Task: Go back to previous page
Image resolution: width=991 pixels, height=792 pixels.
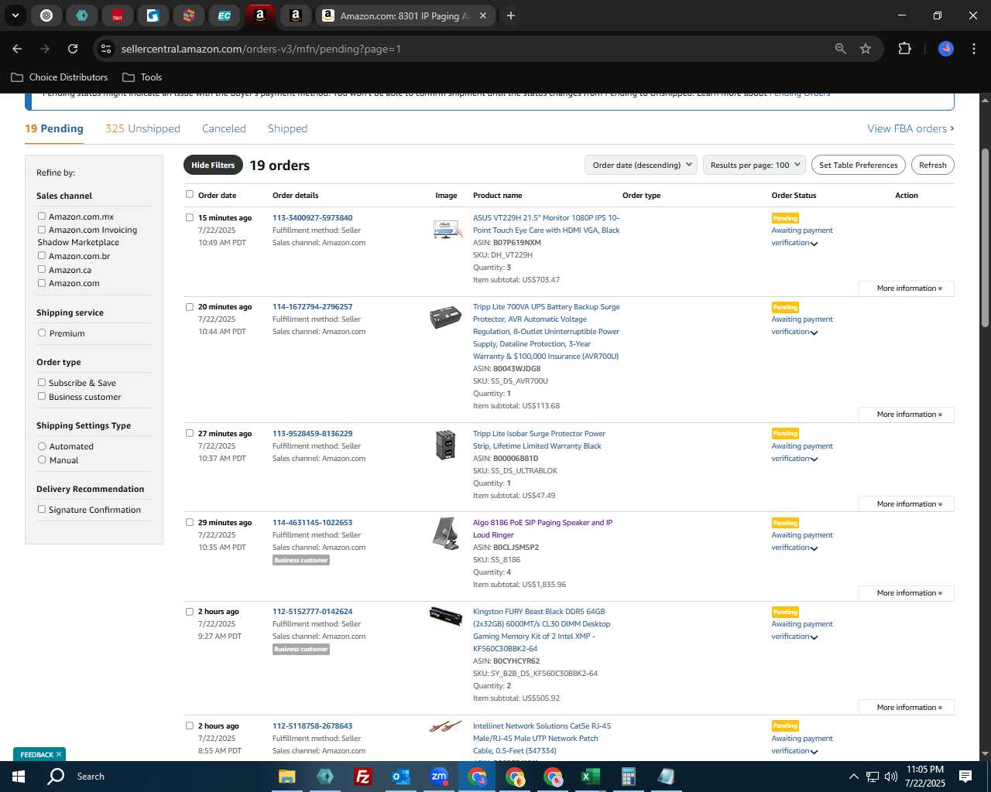Action: click(x=17, y=49)
